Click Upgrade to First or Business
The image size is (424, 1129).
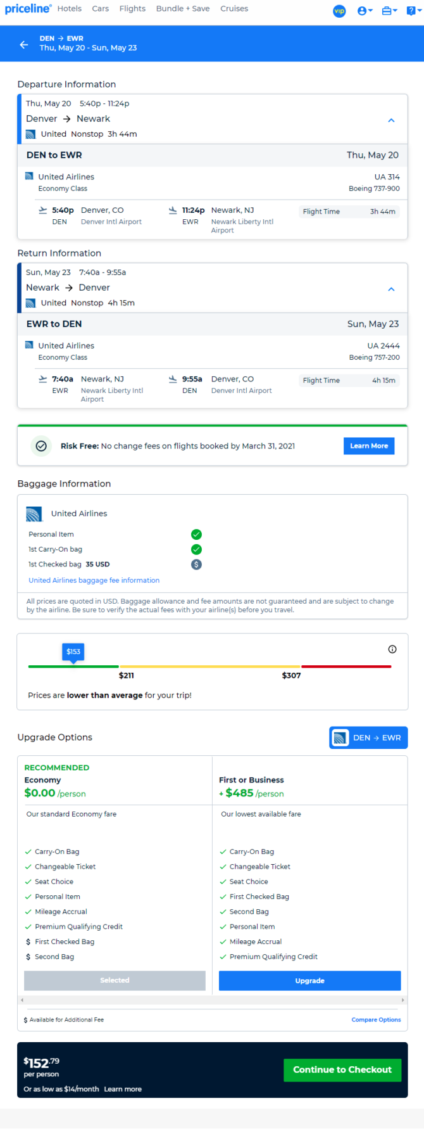[x=309, y=981]
